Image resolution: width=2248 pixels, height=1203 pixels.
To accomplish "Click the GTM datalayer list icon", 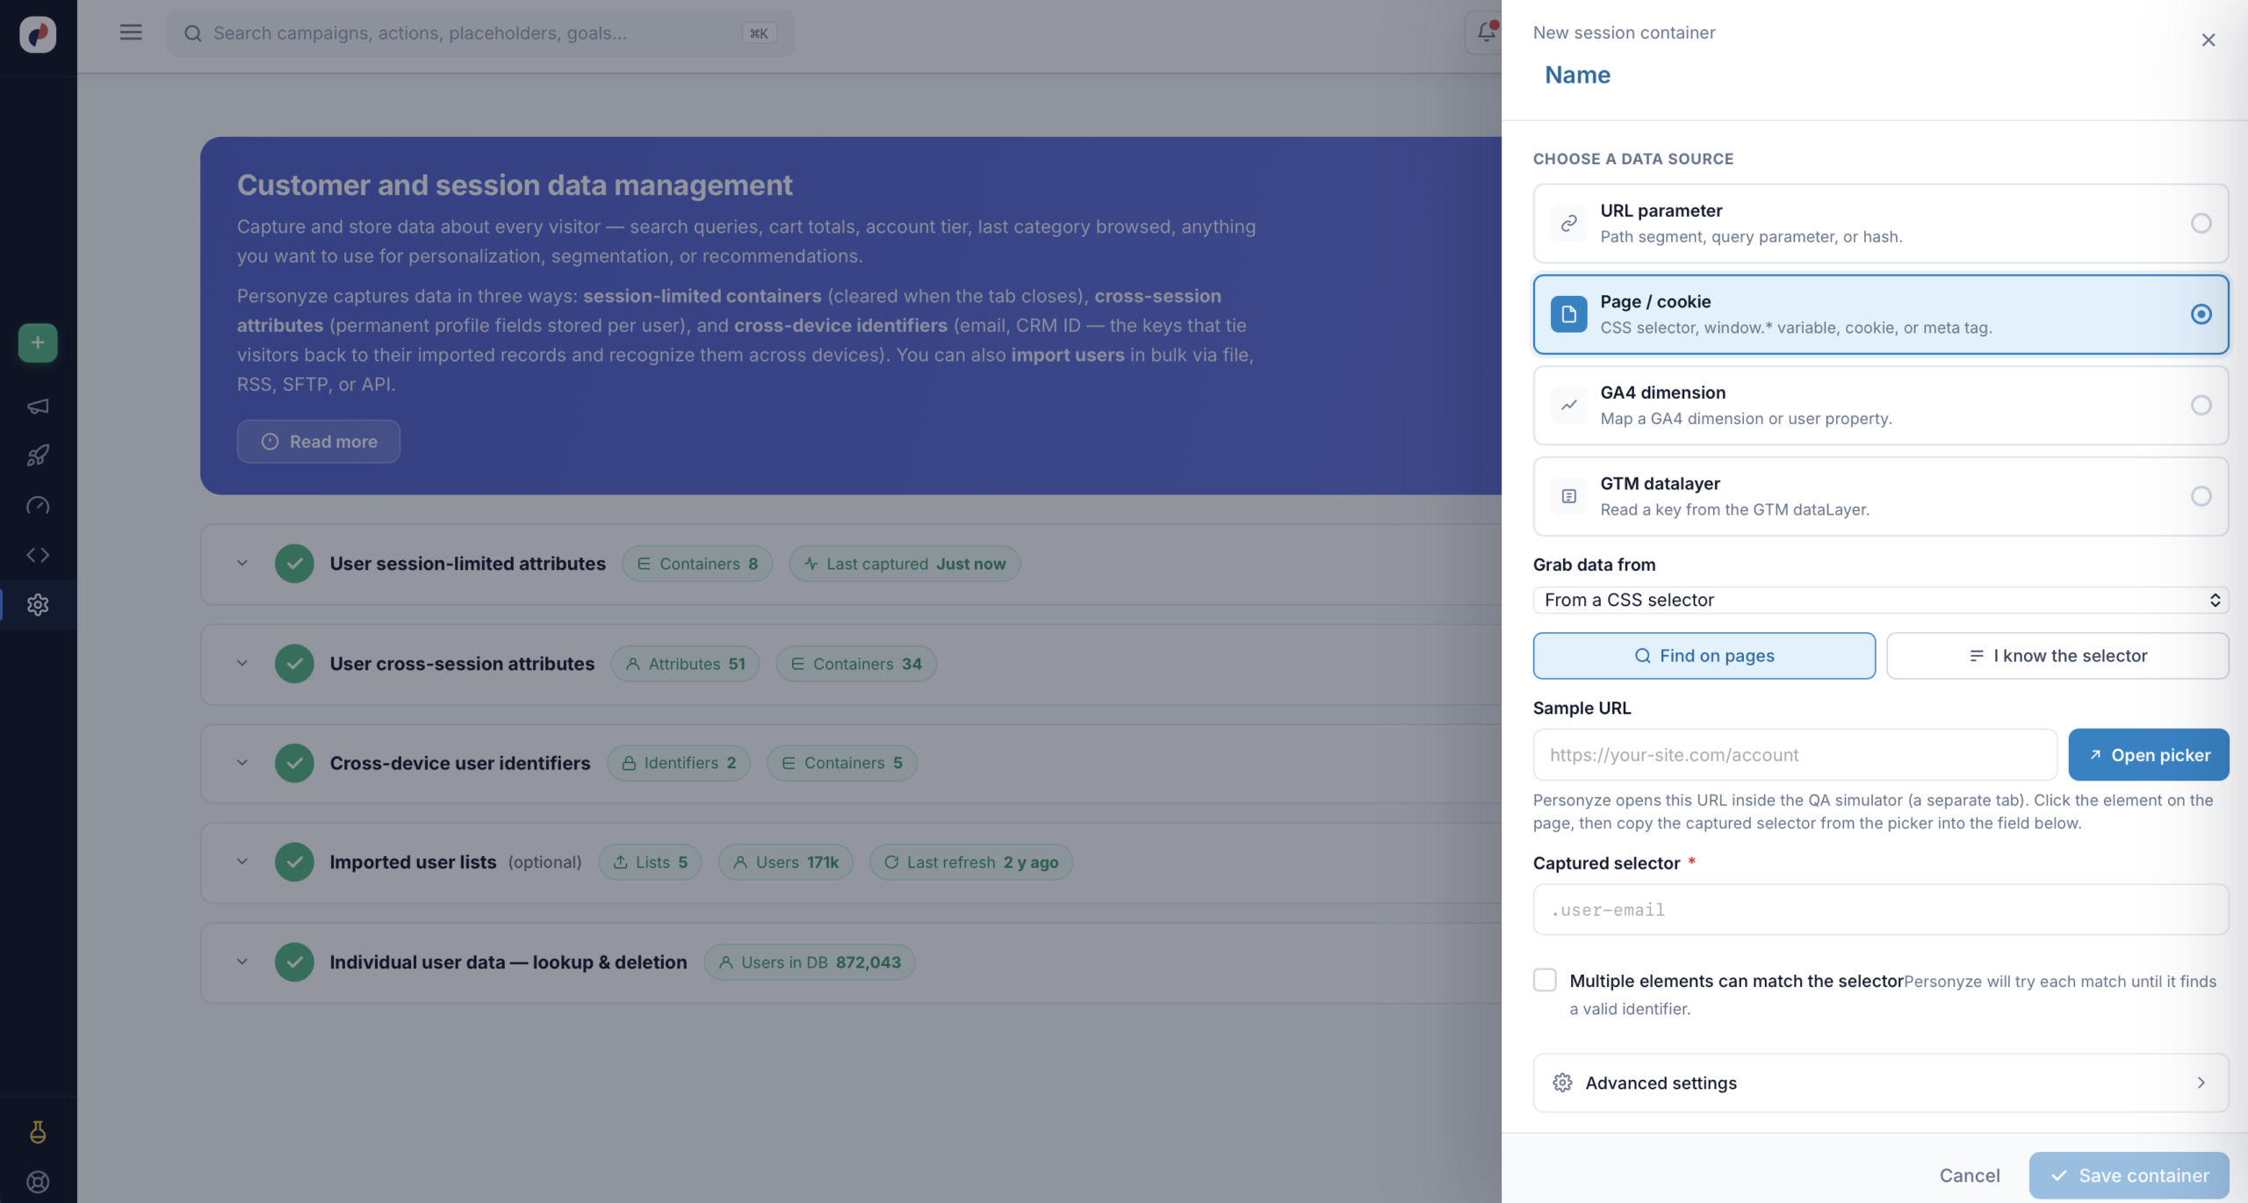I will [x=1568, y=496].
